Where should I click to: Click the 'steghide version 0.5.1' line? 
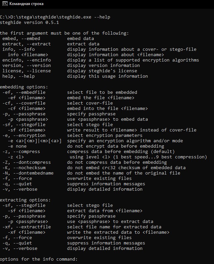(x=29, y=22)
